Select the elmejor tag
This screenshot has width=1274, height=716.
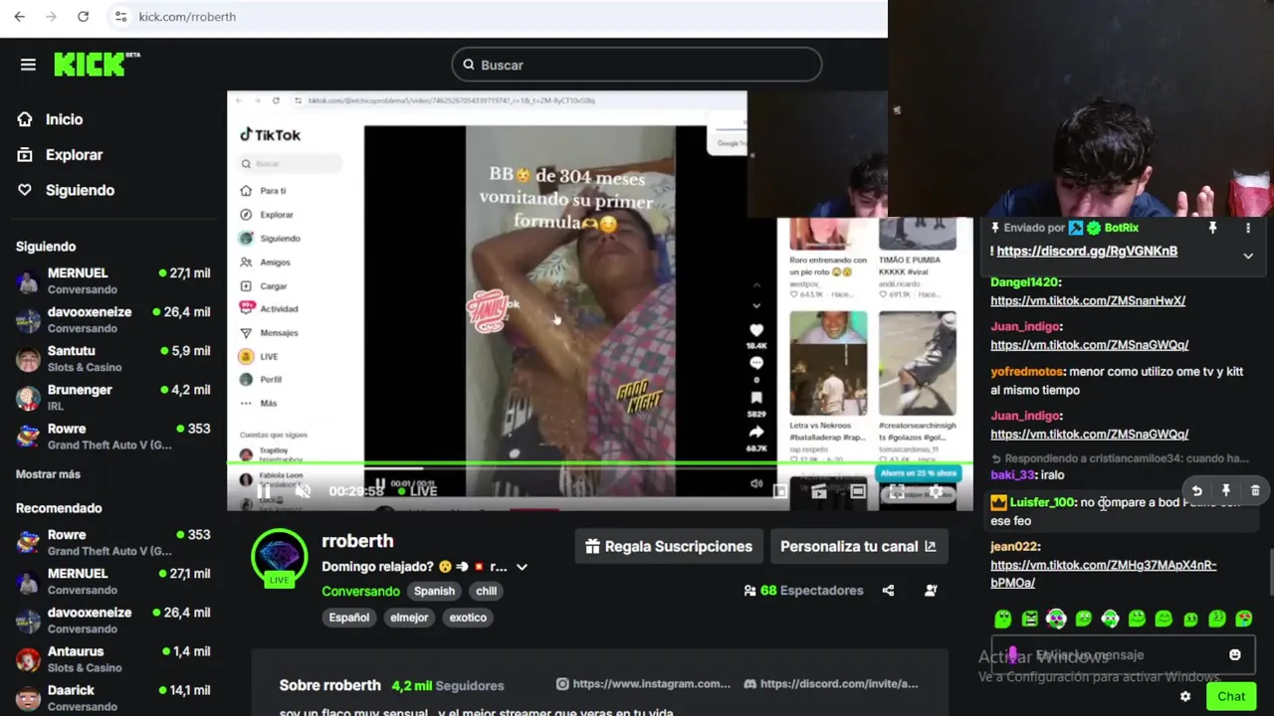click(x=409, y=618)
